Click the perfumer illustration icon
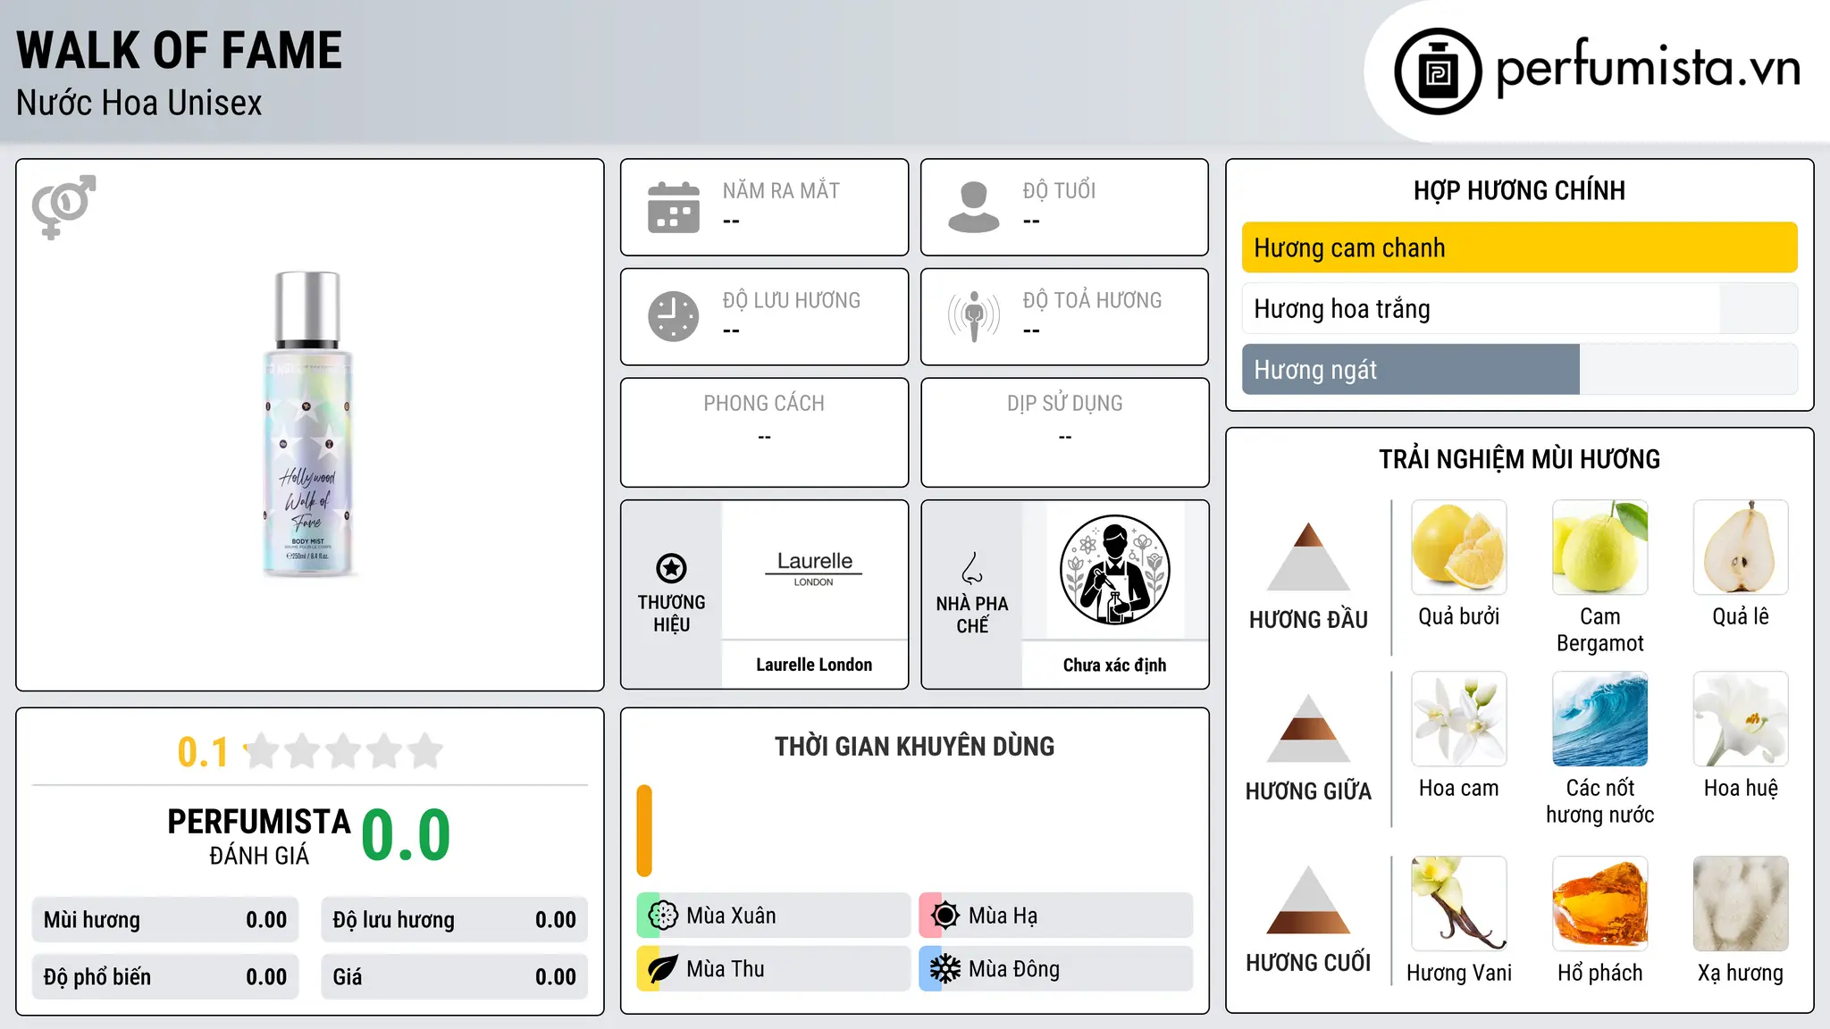1830x1029 pixels. [1114, 570]
